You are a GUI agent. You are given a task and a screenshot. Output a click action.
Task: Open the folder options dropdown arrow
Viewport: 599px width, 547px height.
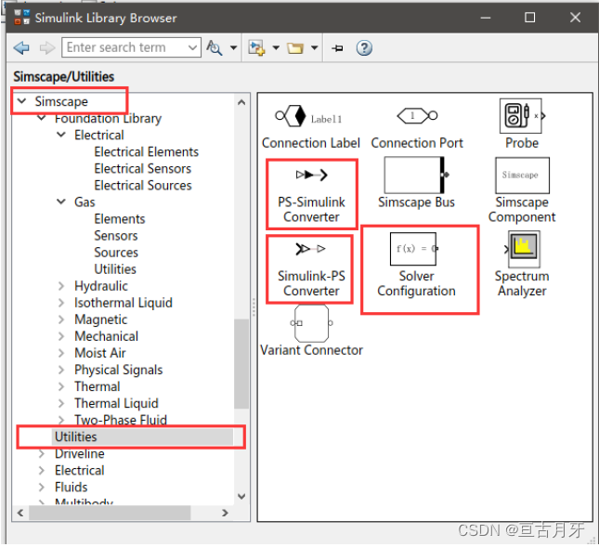tap(315, 47)
